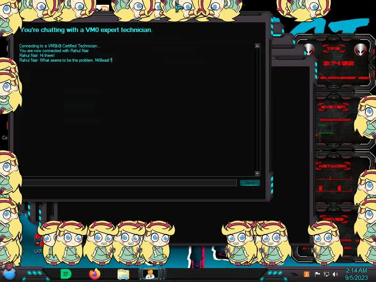Select the technician chat app taskbar icon
The width and height of the screenshot is (376, 282).
click(x=150, y=274)
